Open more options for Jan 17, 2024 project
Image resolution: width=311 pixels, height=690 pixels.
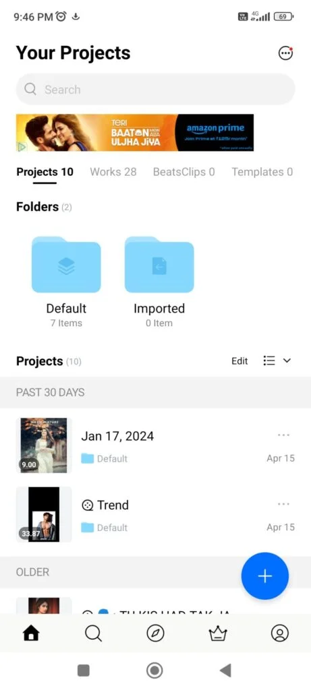(x=284, y=435)
